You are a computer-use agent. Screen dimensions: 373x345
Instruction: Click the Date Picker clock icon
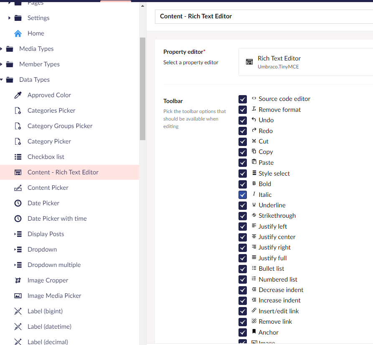17,203
